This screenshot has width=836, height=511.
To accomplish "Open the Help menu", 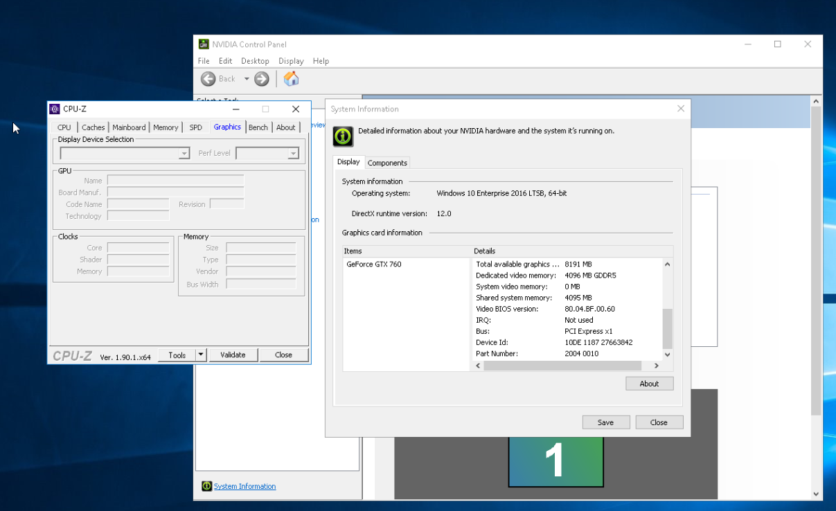I will pos(321,61).
